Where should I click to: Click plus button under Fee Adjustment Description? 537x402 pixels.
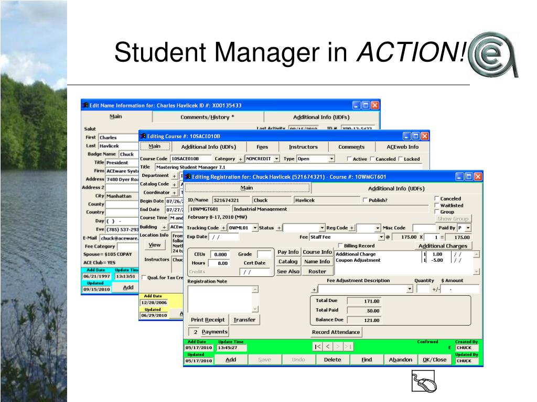click(x=314, y=289)
